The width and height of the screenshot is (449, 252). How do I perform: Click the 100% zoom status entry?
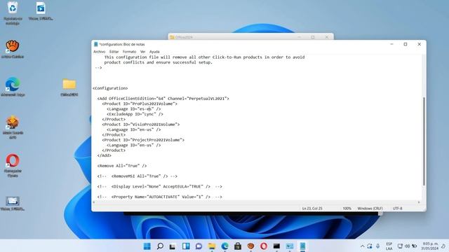(x=347, y=209)
